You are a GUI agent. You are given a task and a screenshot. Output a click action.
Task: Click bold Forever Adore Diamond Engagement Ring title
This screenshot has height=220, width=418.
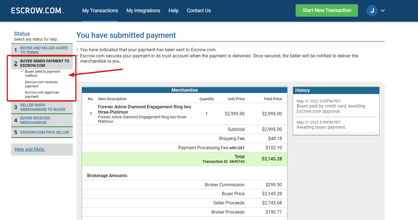pyautogui.click(x=145, y=109)
